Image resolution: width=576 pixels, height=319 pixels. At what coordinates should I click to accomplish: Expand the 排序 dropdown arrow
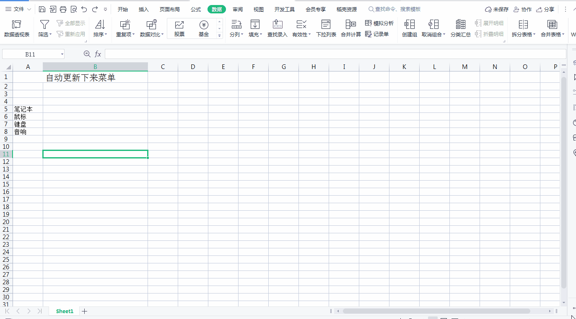pos(106,35)
